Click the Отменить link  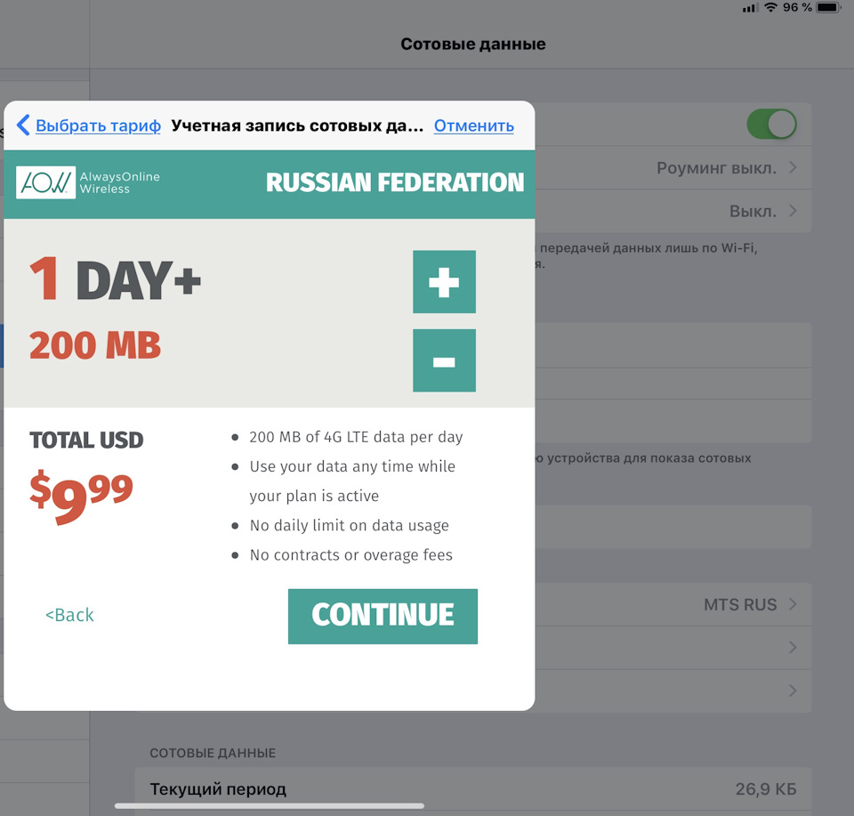[473, 125]
